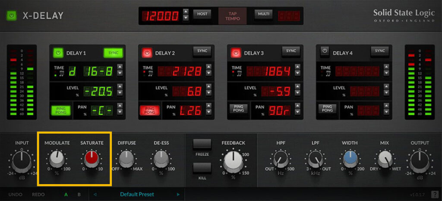This screenshot has width=442, height=201.
Task: Disable Delay 1 SYNC button
Action: coord(114,53)
